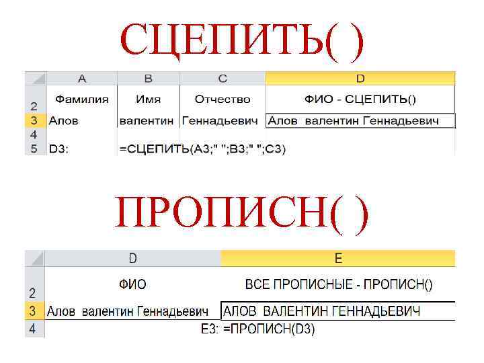This screenshot has width=484, height=363.
Task: Select row header 4 in bottom table
Action: [35, 329]
